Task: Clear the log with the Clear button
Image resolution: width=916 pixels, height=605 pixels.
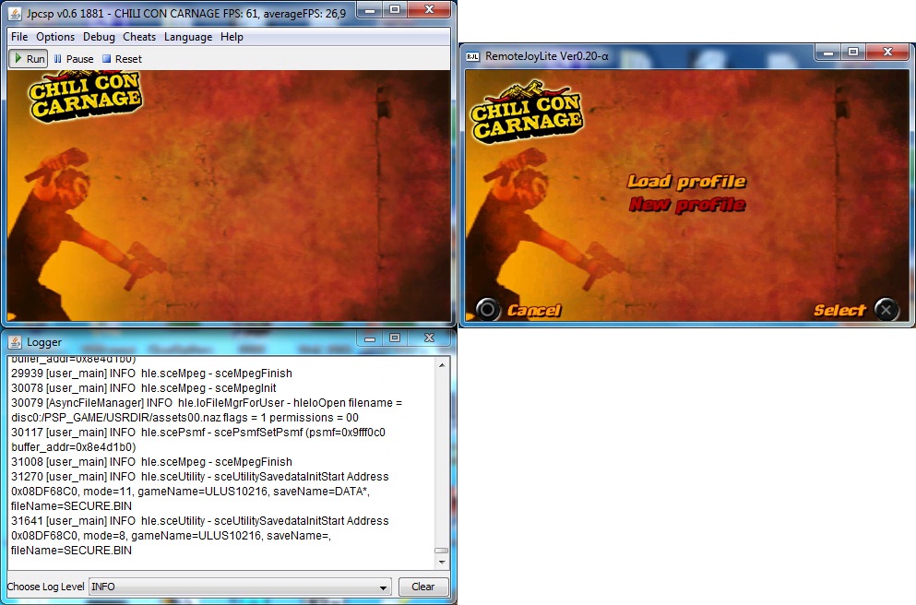Action: pyautogui.click(x=422, y=587)
